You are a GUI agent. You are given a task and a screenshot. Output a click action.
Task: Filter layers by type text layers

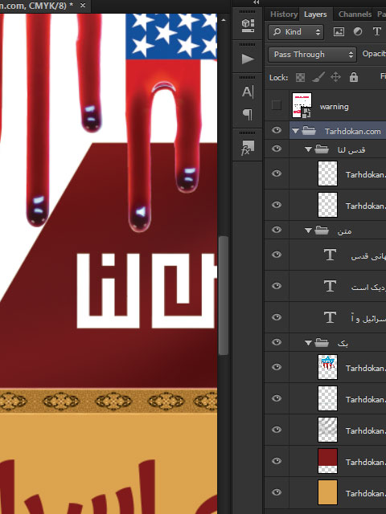tap(377, 31)
